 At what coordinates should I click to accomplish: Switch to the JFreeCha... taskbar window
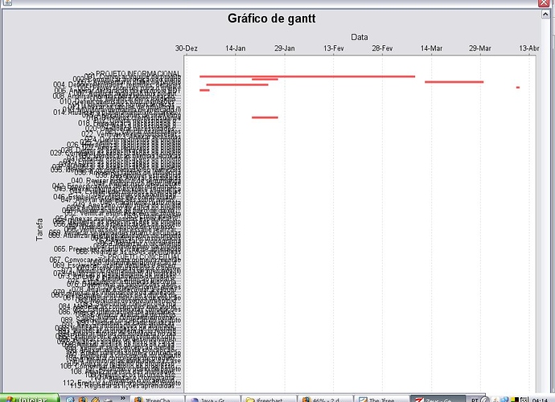point(157,399)
